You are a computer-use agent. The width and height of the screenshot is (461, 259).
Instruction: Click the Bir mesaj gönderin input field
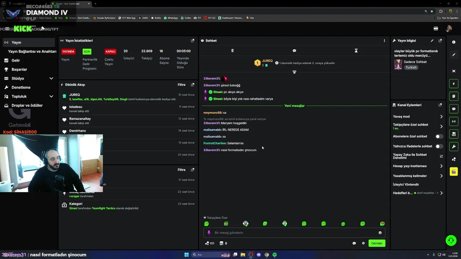(294, 233)
